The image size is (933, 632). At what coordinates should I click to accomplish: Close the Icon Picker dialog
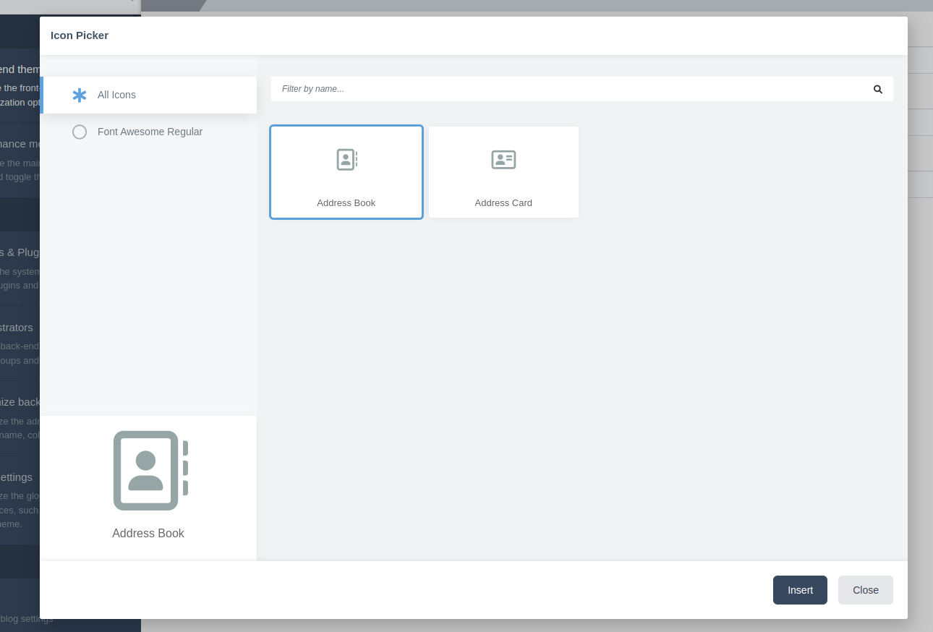point(866,590)
